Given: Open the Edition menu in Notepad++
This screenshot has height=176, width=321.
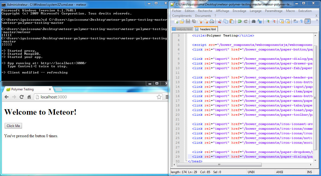Looking at the screenshot, I should click(189, 11).
